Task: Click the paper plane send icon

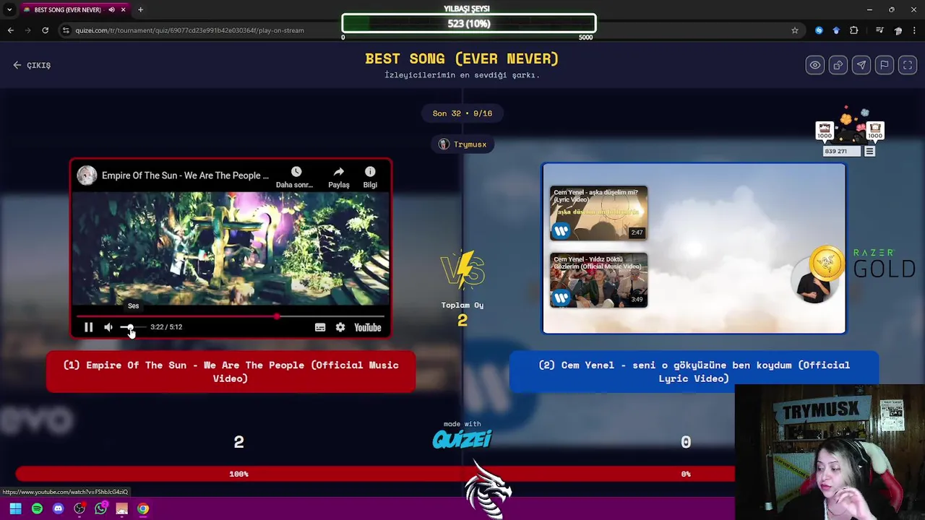Action: click(x=861, y=65)
